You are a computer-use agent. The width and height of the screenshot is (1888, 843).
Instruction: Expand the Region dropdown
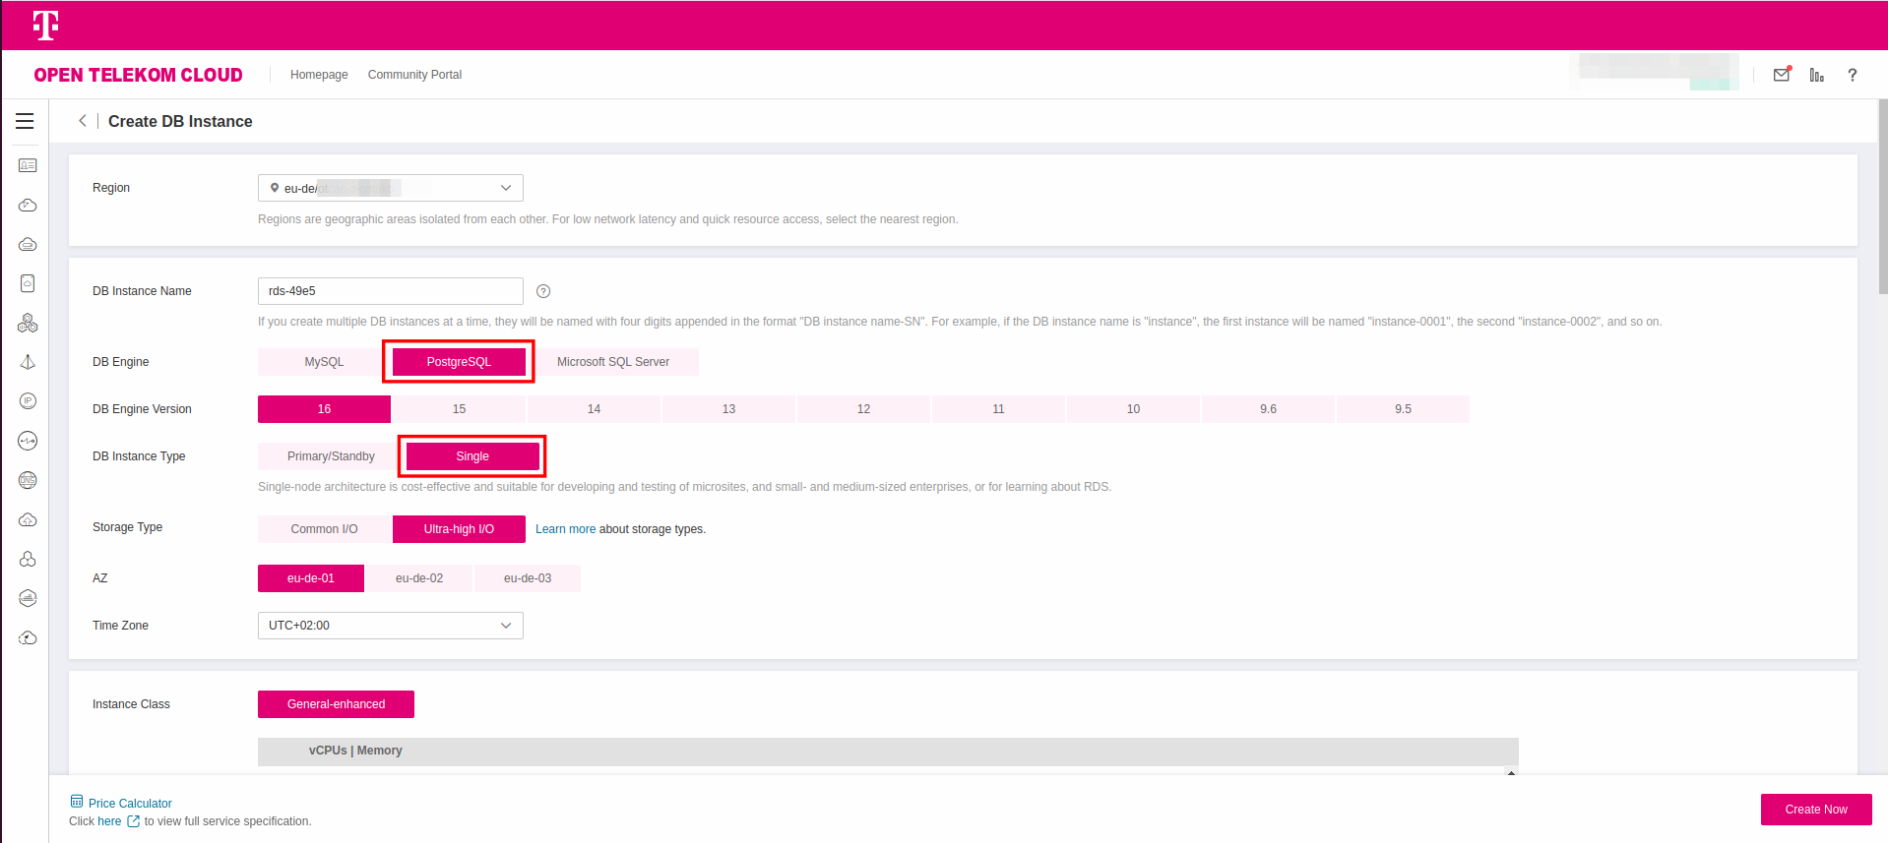[390, 188]
